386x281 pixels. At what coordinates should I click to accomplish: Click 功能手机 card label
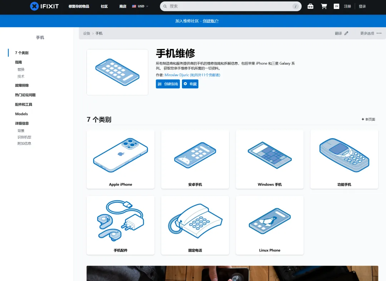point(344,184)
